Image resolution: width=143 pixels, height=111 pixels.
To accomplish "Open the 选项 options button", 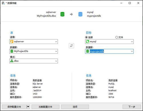I will [x=75, y=107].
